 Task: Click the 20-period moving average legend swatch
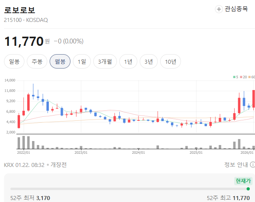click(241, 77)
